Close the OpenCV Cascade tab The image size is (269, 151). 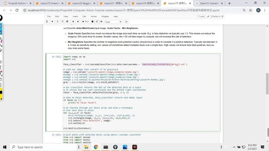point(222,3)
